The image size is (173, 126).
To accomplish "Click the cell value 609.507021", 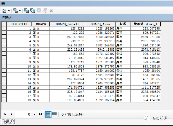I will pos(151,33).
